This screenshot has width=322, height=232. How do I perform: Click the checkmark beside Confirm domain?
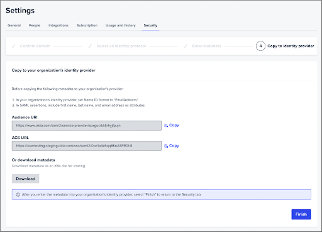click(13, 46)
